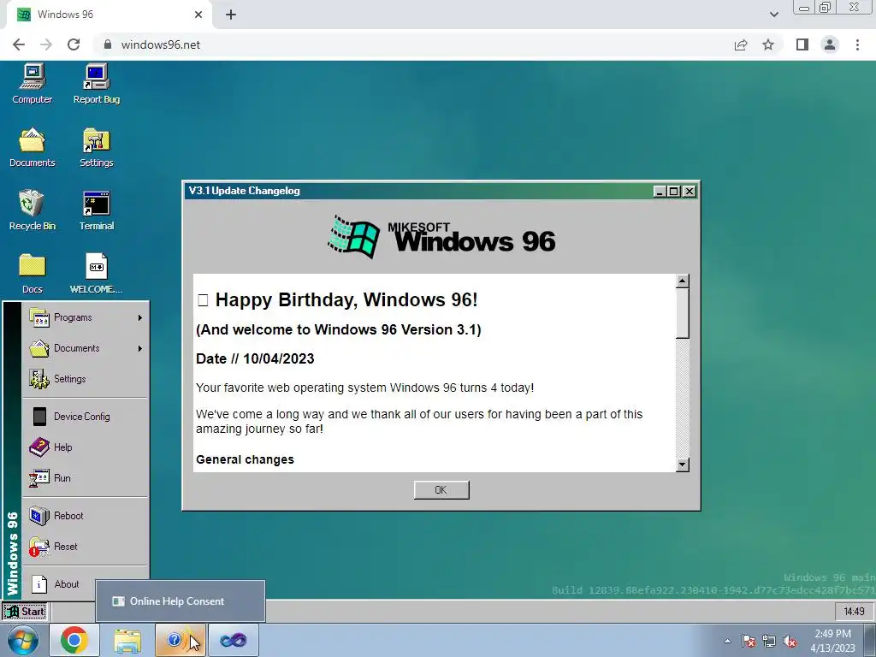Expand Programs in the Start menu
Viewport: 876px width, 657px height.
tap(86, 317)
